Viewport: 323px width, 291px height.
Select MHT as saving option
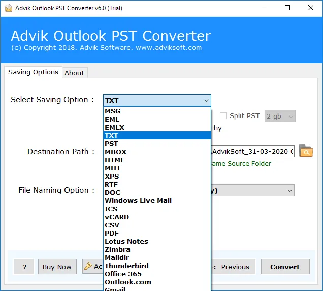157,168
